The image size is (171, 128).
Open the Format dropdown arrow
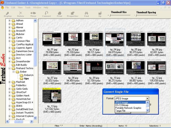[x=147, y=98]
